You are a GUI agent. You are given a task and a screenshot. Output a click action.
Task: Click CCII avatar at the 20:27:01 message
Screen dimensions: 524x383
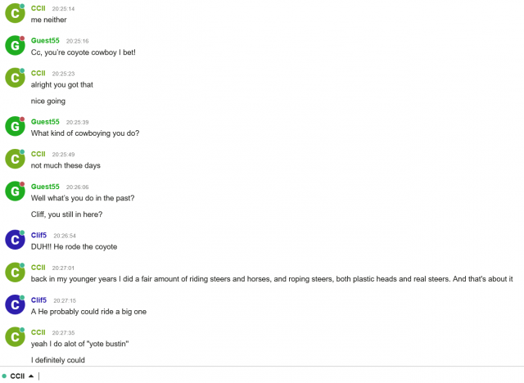tap(15, 273)
